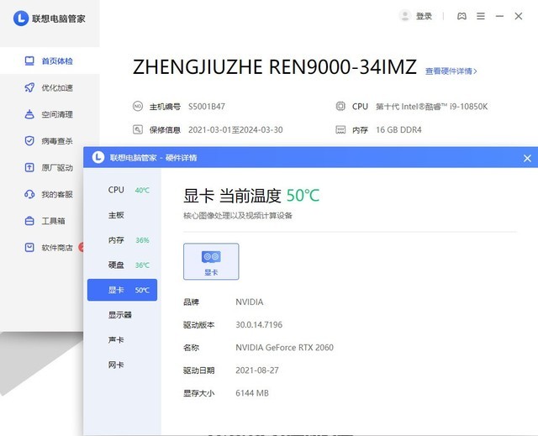Click the 保修信息 warranty icon
Image resolution: width=538 pixels, height=436 pixels.
pyautogui.click(x=138, y=129)
